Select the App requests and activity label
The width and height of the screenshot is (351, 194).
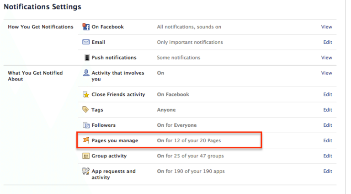pos(113,174)
